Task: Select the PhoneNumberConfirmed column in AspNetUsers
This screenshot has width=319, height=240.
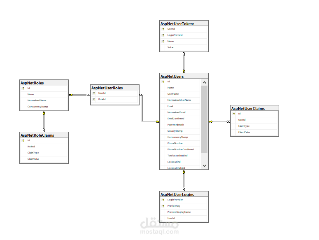Action: [180, 149]
